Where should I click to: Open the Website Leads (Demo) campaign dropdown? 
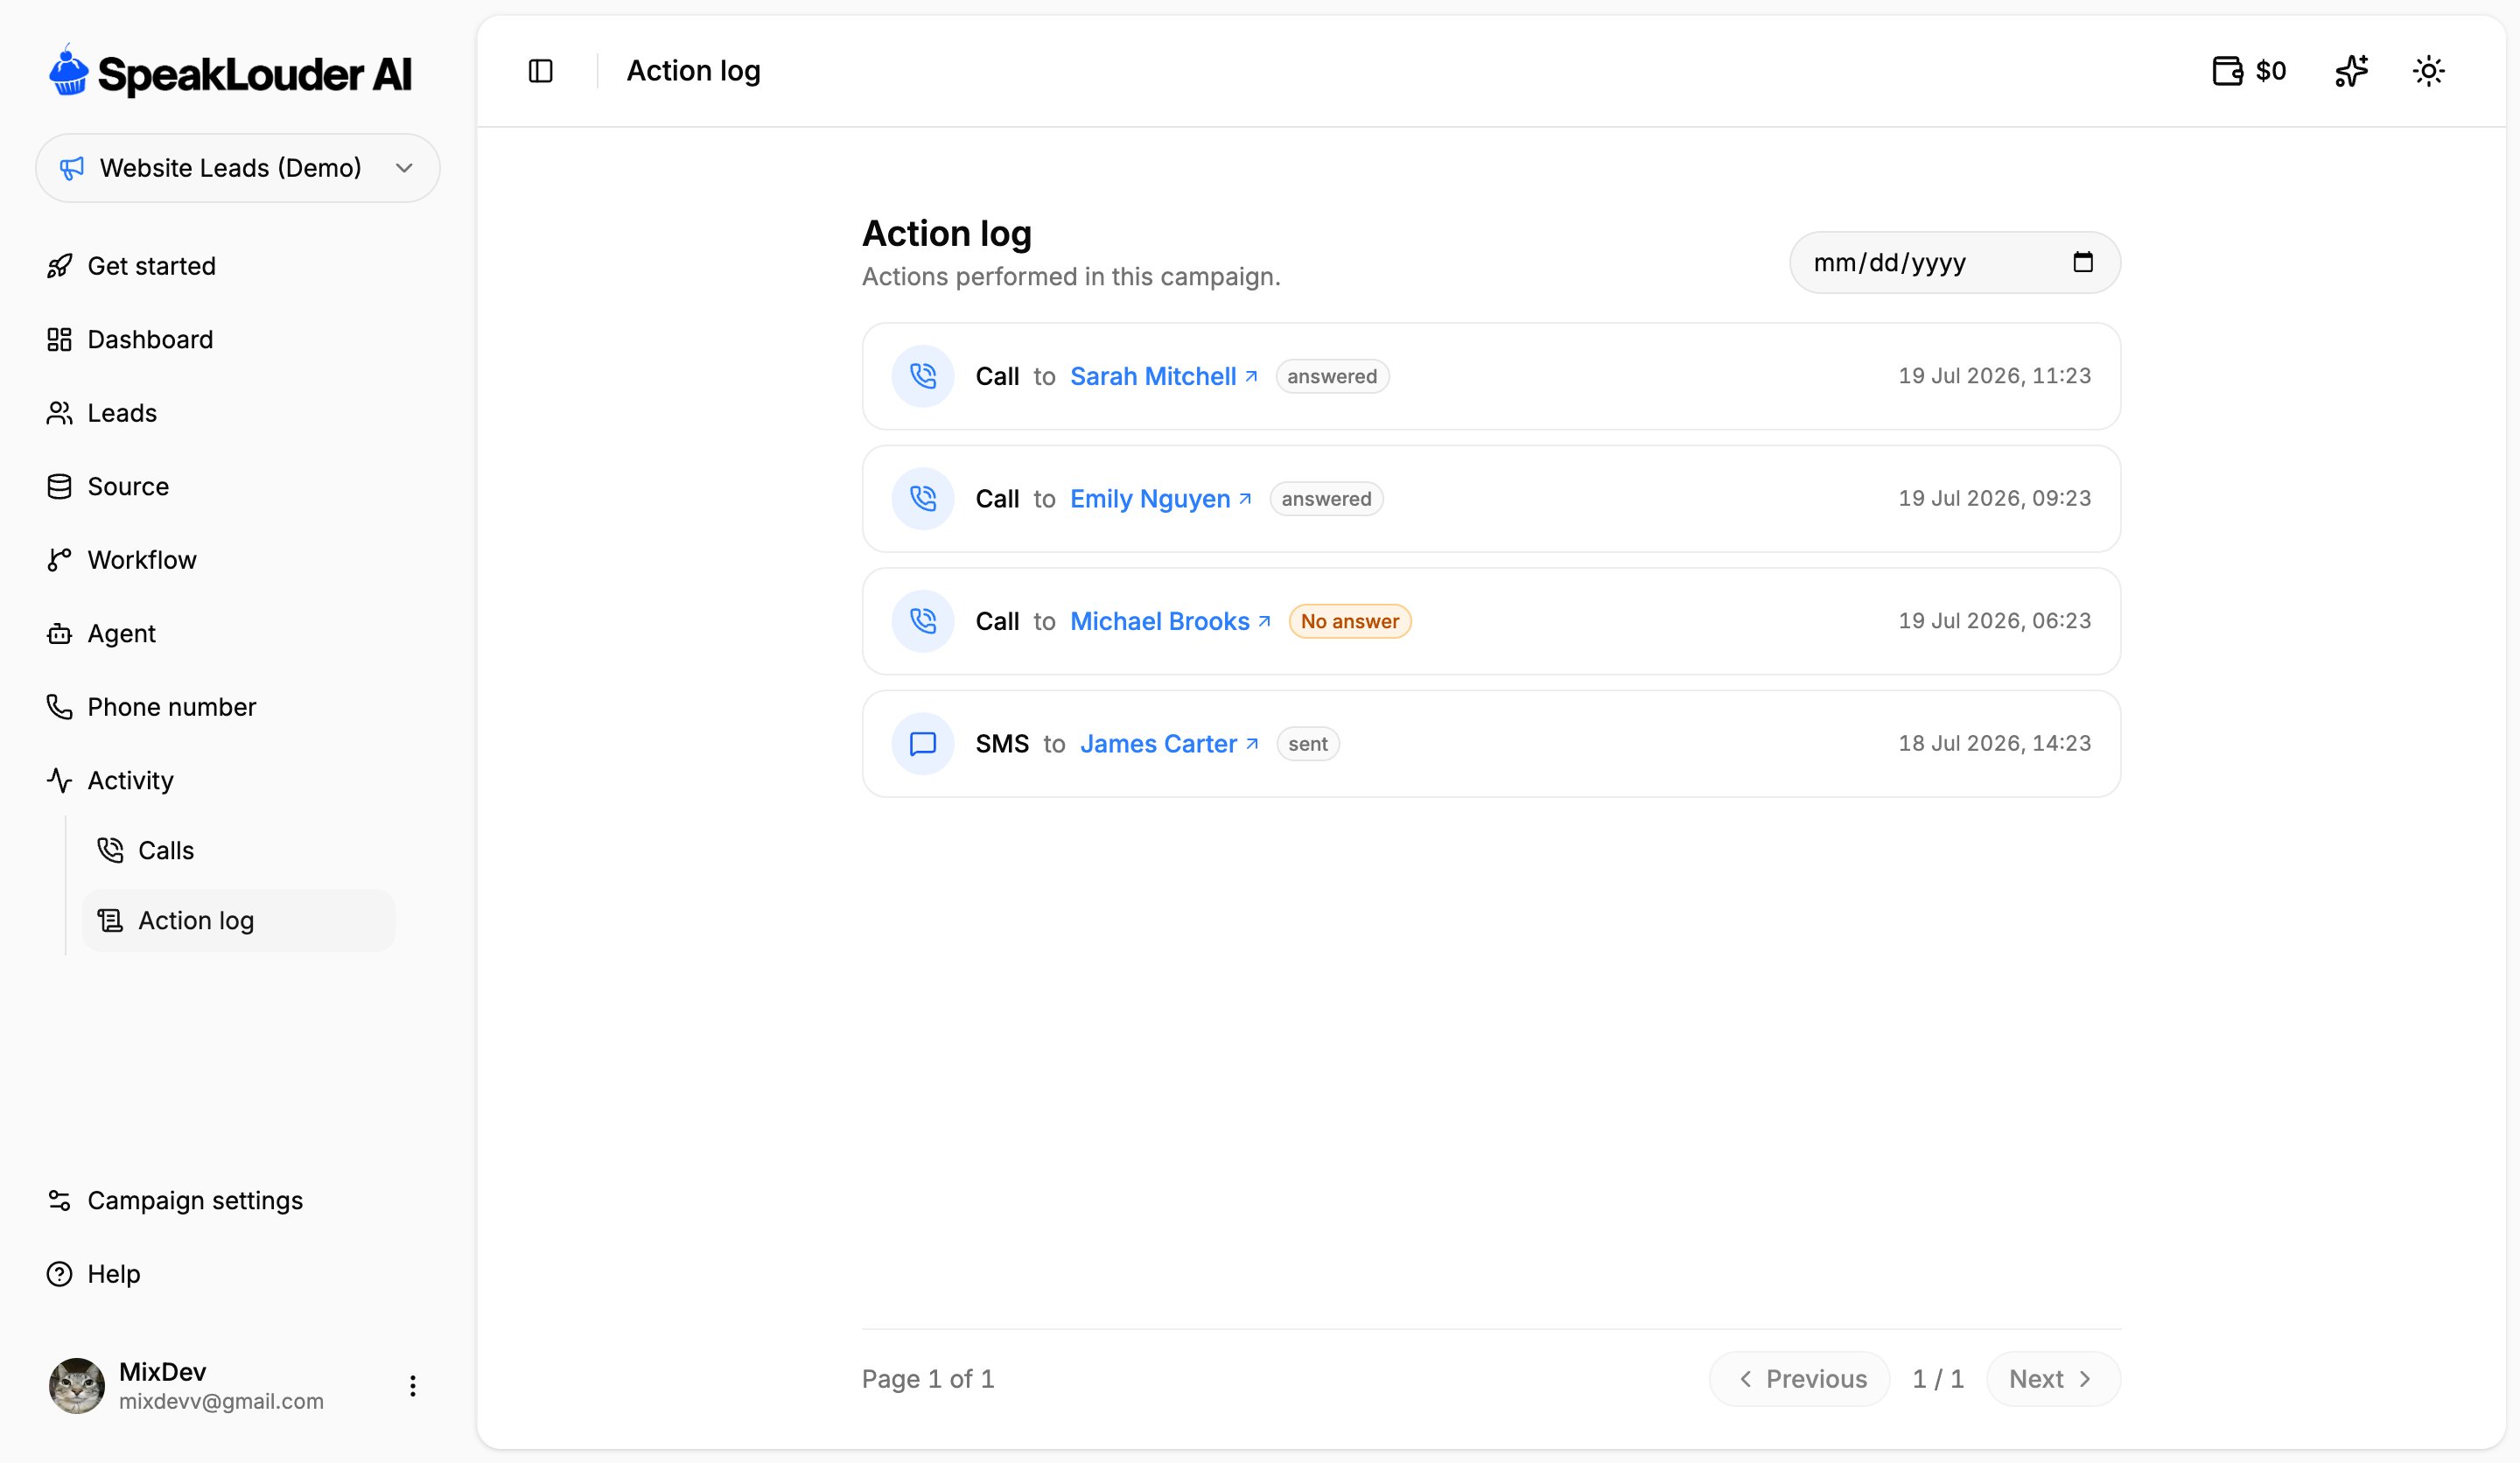[238, 168]
